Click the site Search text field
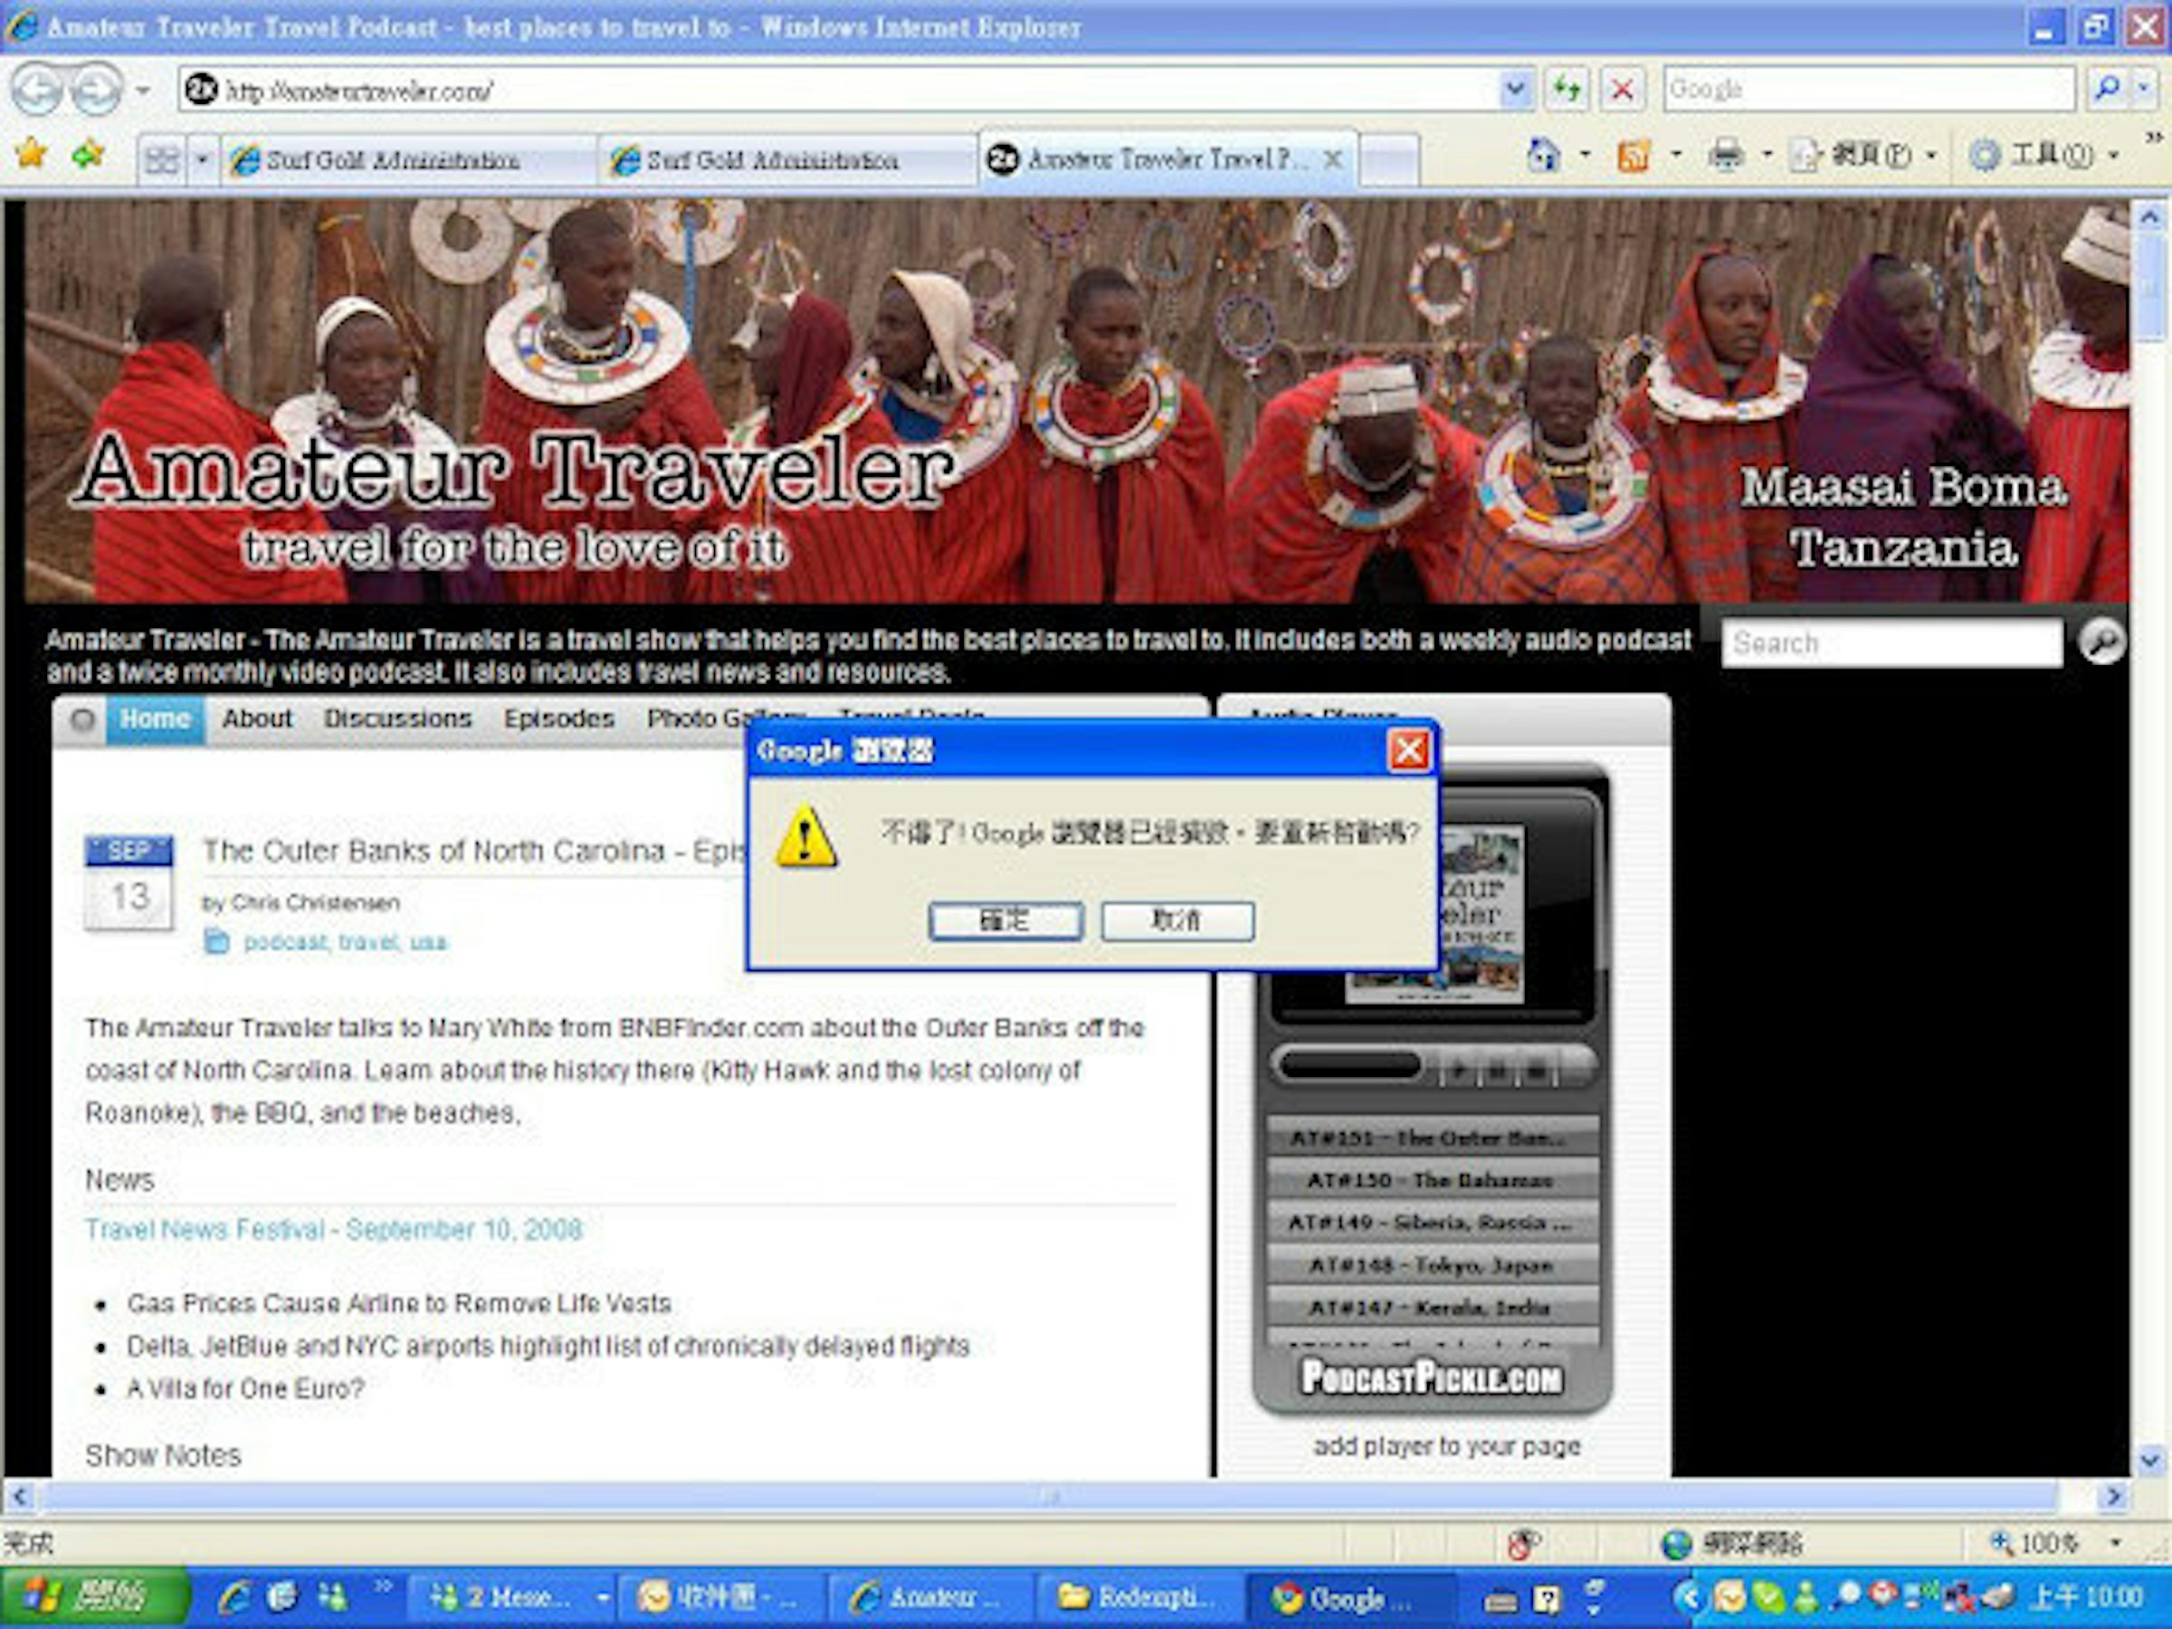The image size is (2172, 1629). pyautogui.click(x=1891, y=643)
